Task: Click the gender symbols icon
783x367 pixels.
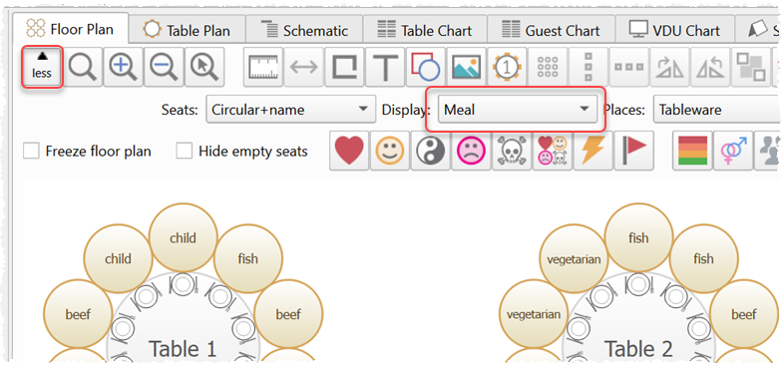Action: coord(733,151)
